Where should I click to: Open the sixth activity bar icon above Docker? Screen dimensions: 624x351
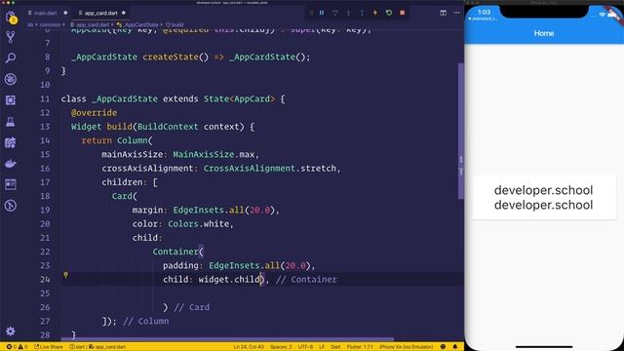coord(11,142)
